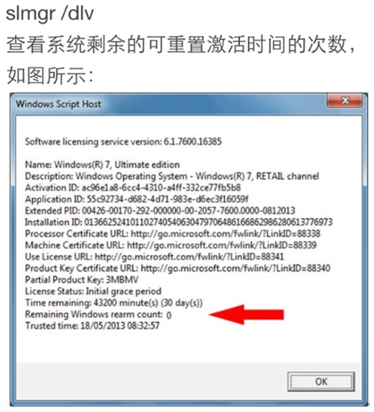Click the Application ID line
Viewport: 374px width, 412px height.
click(x=137, y=199)
